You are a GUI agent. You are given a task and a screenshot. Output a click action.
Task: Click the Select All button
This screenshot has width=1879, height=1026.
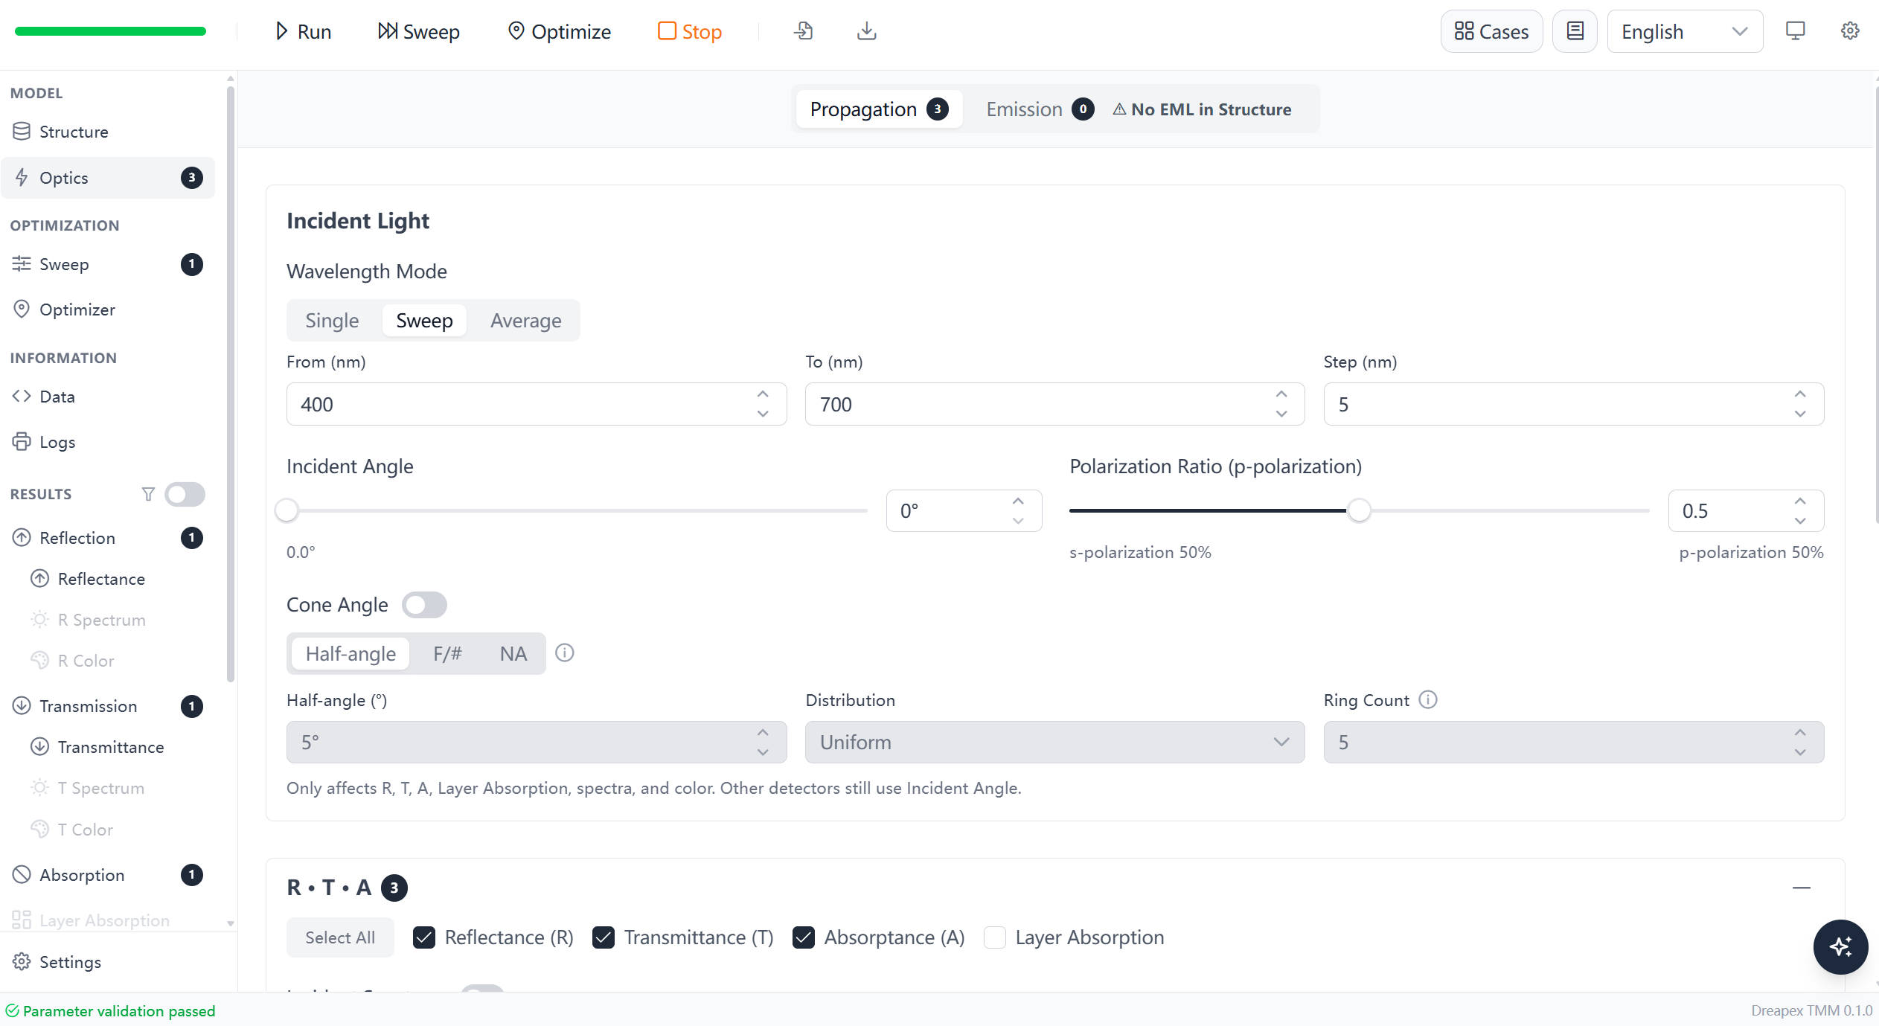tap(340, 937)
